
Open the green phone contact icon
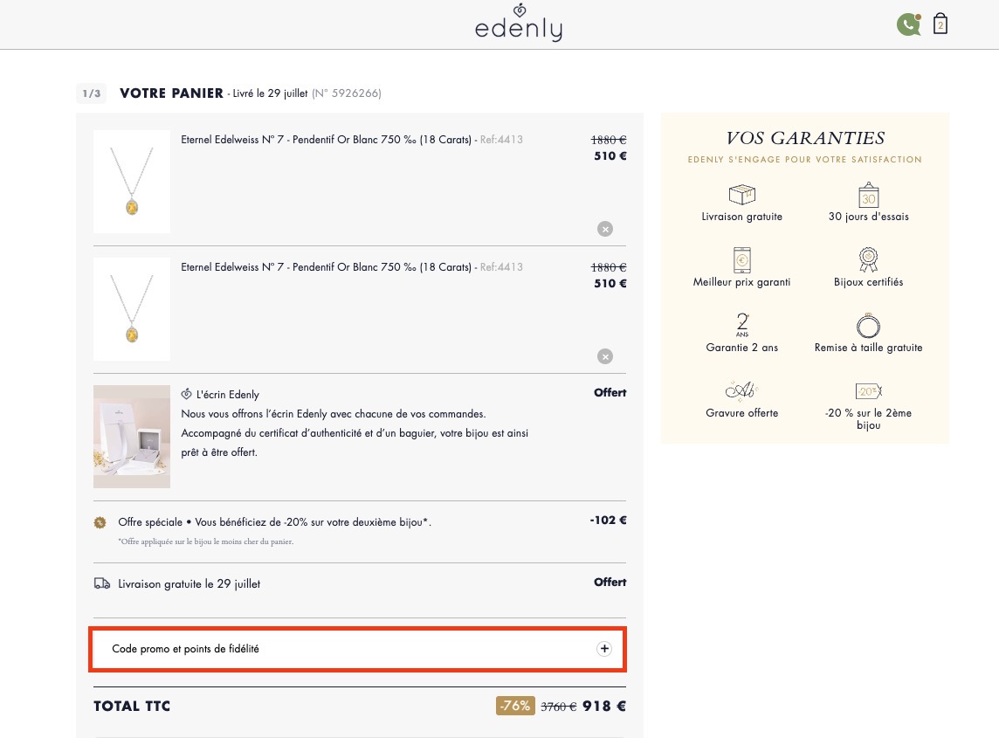[908, 24]
